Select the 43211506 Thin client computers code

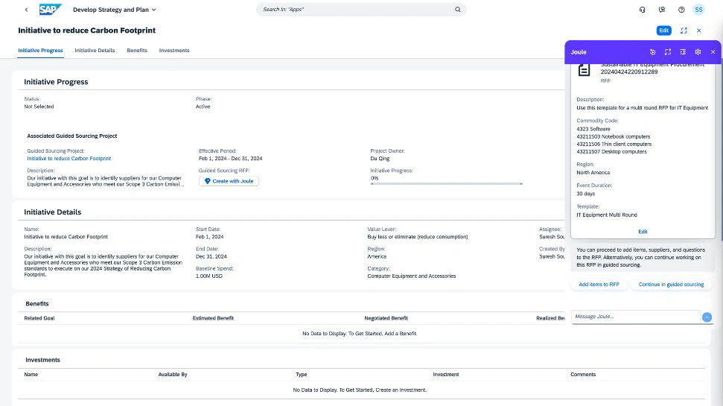pos(614,144)
